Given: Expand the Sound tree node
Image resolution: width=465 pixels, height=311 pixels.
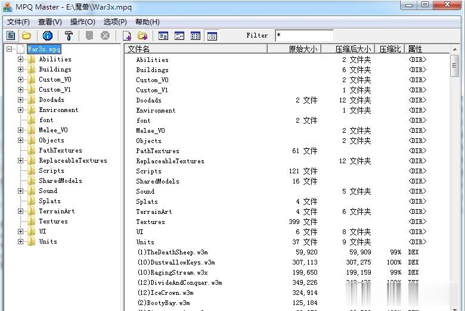Looking at the screenshot, I should point(20,191).
